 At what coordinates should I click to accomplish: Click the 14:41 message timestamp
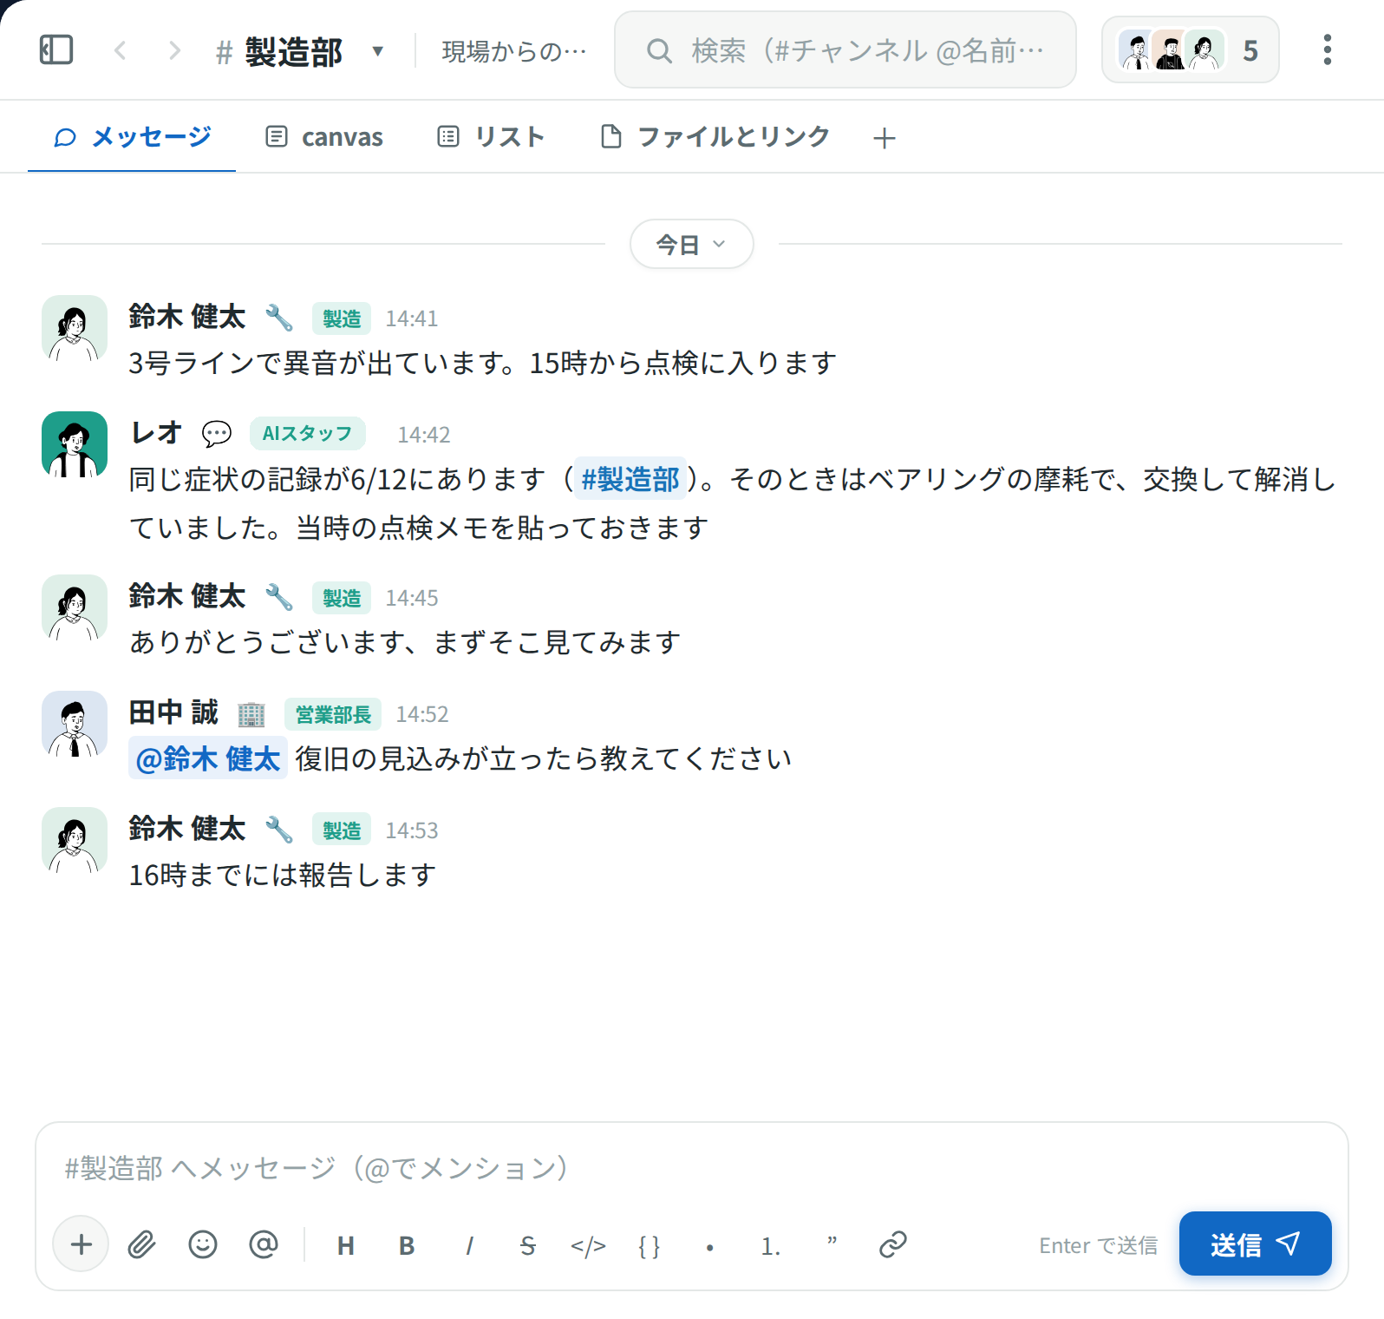(412, 318)
